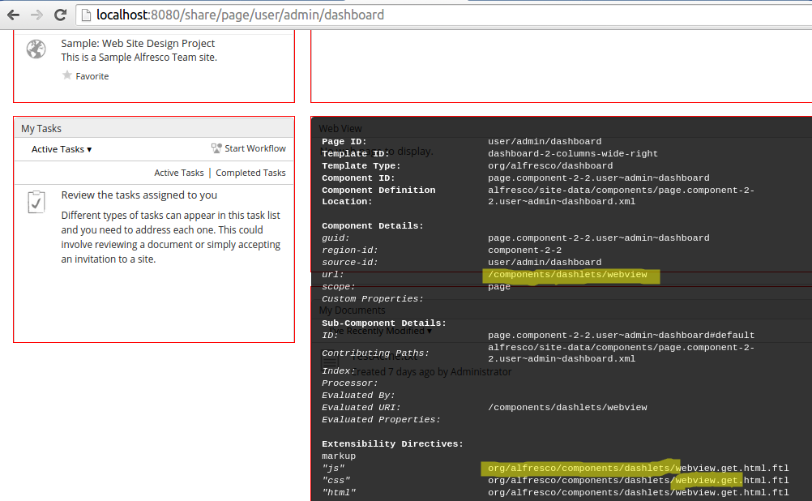Viewport: 812px width, 501px height.
Task: Select the task checkmark icon
Action: (x=36, y=202)
